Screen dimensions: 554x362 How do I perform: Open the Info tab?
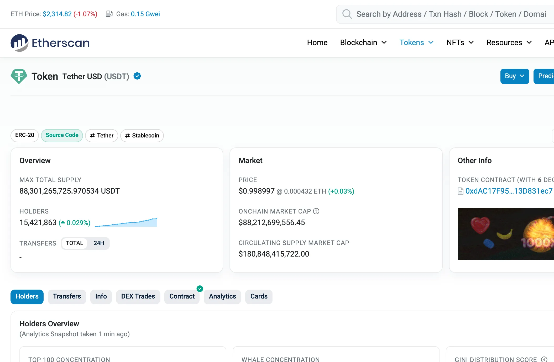click(x=101, y=297)
